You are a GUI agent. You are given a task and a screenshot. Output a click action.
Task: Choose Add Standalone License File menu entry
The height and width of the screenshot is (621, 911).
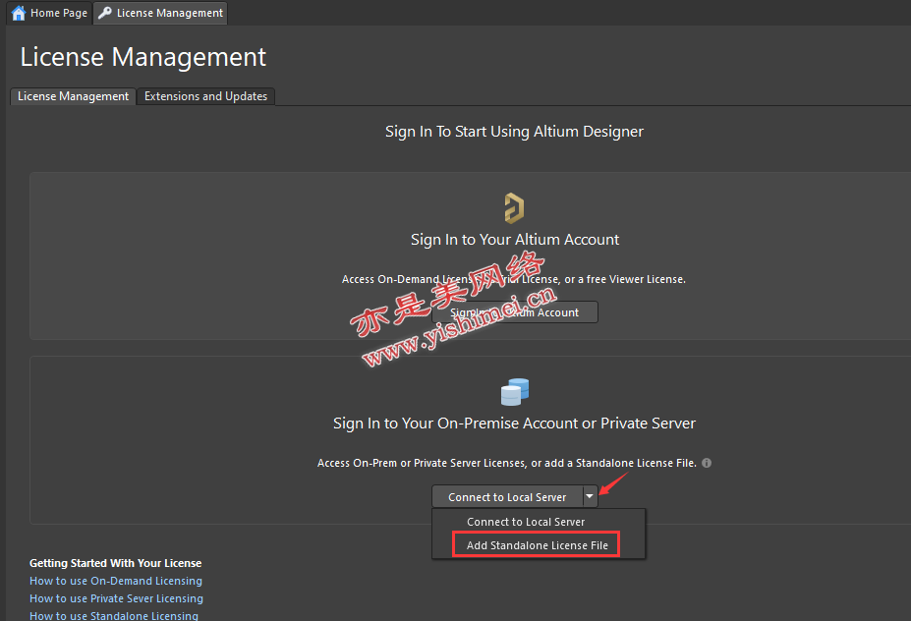(537, 545)
